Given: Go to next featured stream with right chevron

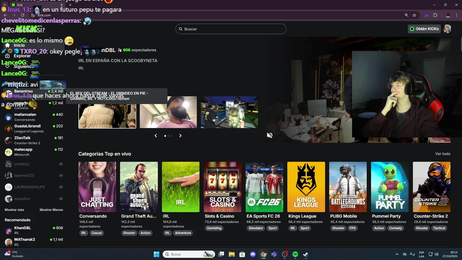Looking at the screenshot, I should [x=180, y=136].
